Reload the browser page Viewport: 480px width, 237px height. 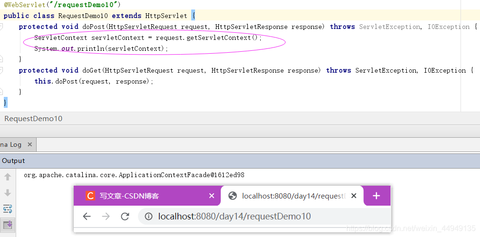tap(125, 217)
